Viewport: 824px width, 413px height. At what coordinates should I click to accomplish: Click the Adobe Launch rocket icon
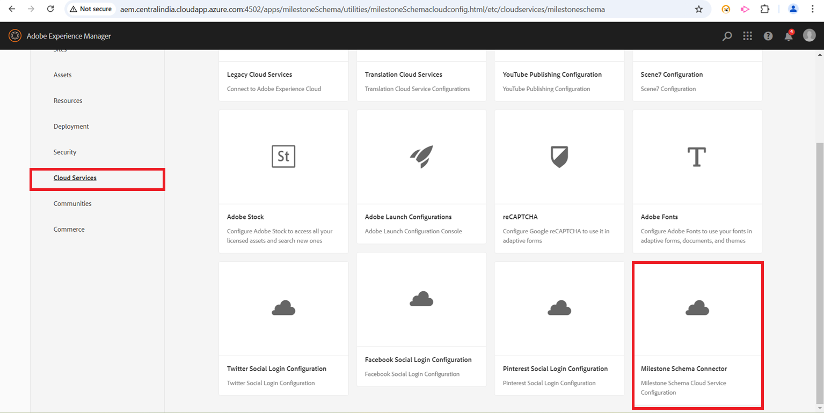pos(421,157)
